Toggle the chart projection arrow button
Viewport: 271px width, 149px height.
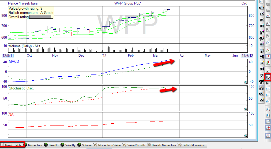click(x=268, y=128)
